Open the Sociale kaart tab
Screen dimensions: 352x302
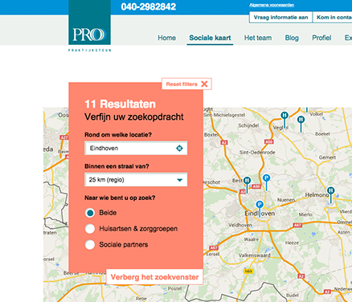210,38
